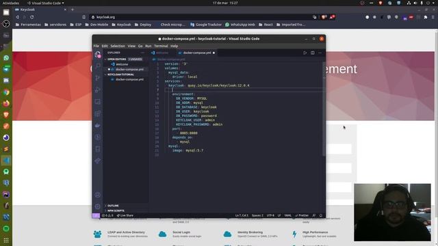Open OBS Studio from the Ubuntu dock

[x=6, y=24]
